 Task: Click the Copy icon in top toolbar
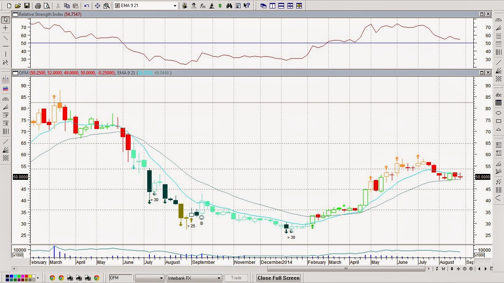pos(67,6)
